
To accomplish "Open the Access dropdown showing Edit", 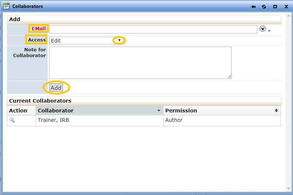I will pyautogui.click(x=86, y=40).
